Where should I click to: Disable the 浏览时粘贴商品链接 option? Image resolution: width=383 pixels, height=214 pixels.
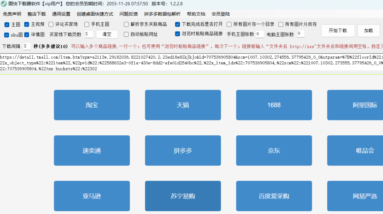click(177, 34)
